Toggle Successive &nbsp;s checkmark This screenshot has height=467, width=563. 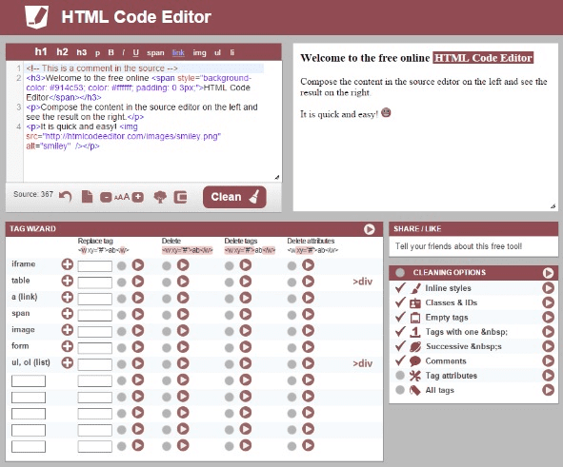coord(400,346)
